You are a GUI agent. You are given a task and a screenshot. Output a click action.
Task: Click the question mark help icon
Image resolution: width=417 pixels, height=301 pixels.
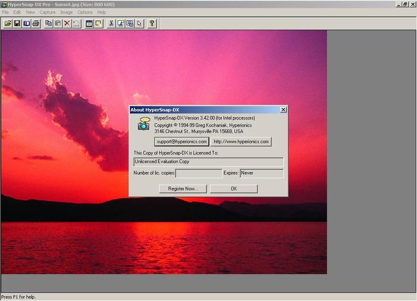[x=152, y=23]
